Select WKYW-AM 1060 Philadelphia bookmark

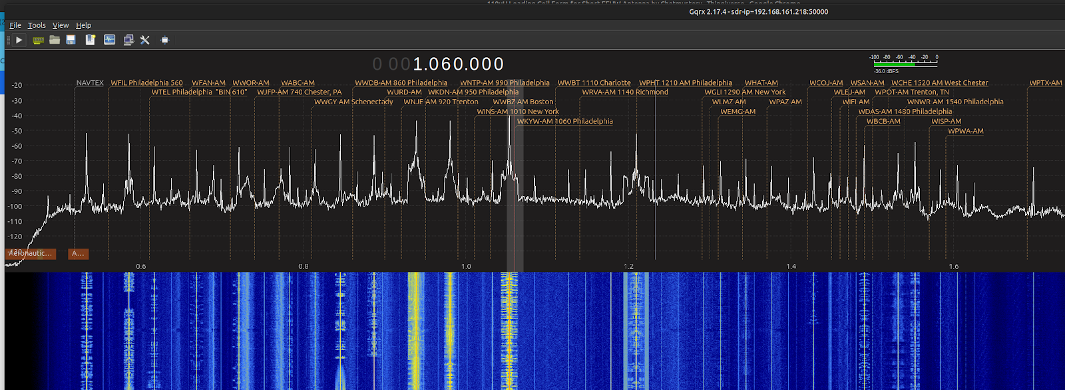point(564,122)
